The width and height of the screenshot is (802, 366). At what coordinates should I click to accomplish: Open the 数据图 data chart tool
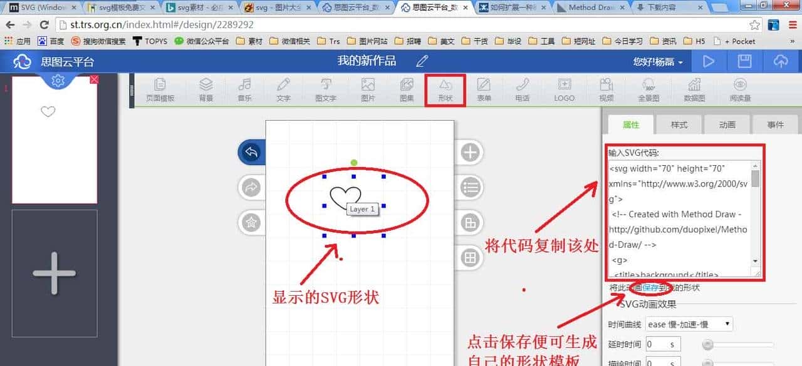pos(695,89)
